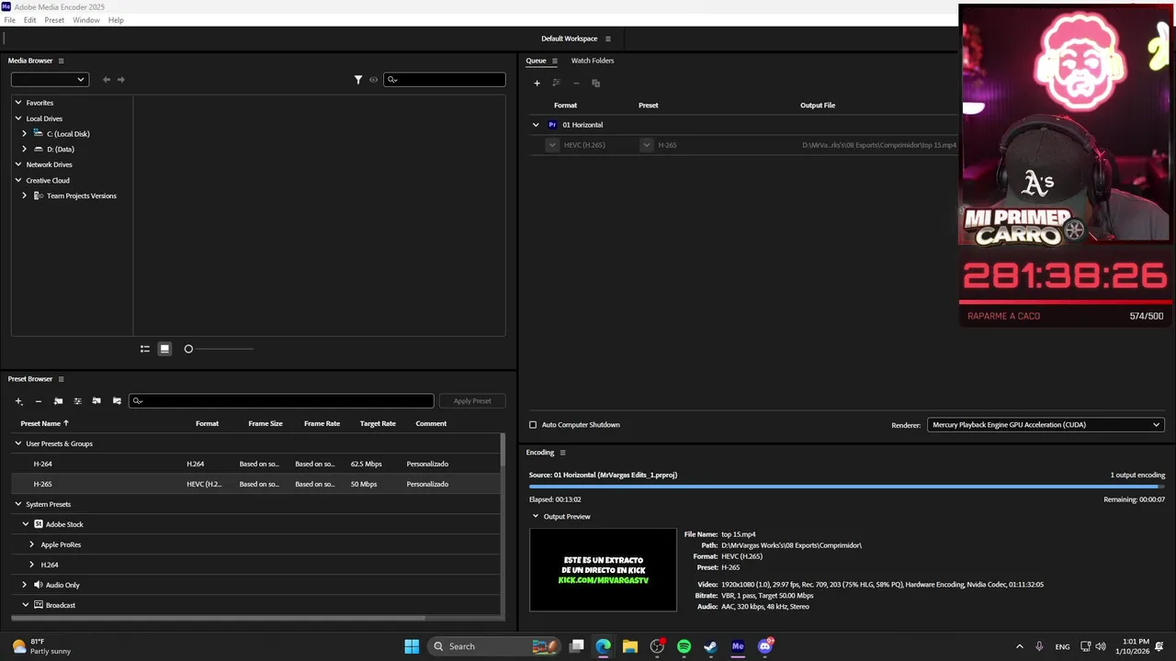Open the Preset menu
Viewport: 1176px width, 661px height.
[54, 20]
